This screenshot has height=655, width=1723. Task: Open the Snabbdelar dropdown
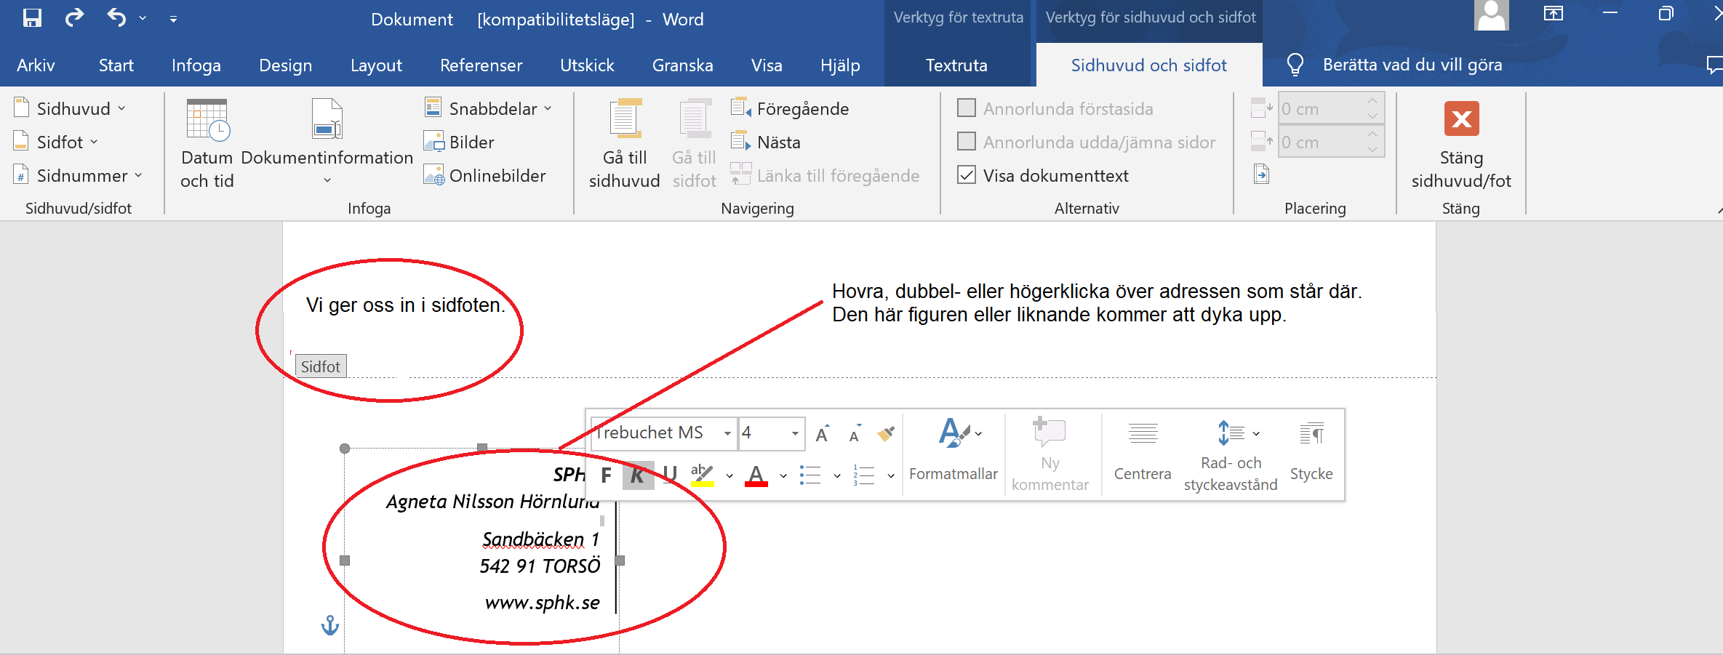tap(489, 108)
